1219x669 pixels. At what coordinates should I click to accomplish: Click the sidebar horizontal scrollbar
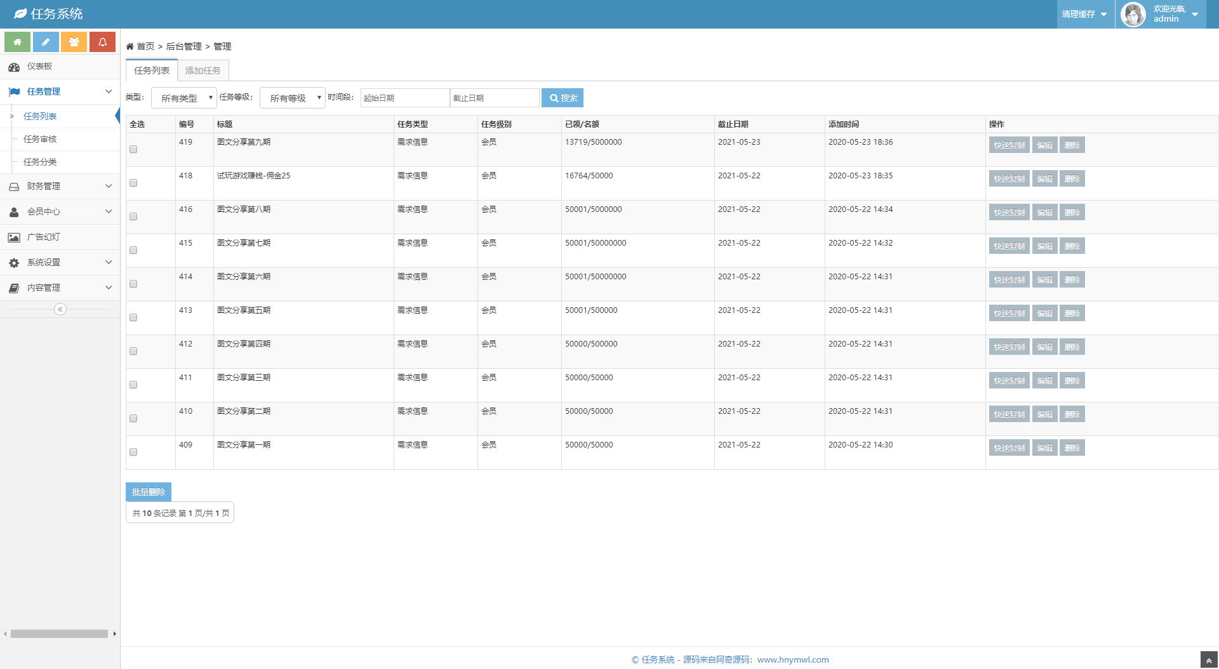tap(59, 633)
